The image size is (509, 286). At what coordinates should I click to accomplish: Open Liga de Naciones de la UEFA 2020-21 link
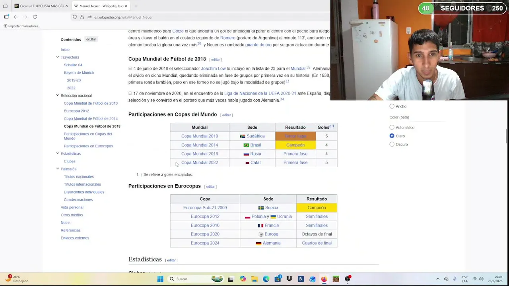(260, 93)
